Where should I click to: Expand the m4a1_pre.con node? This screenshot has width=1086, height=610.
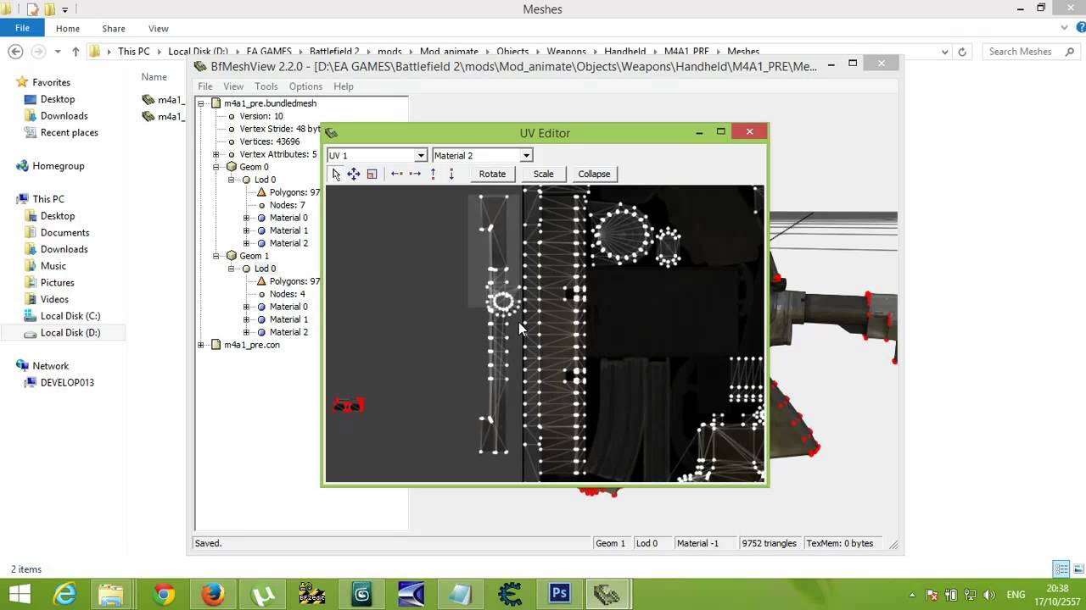[201, 345]
